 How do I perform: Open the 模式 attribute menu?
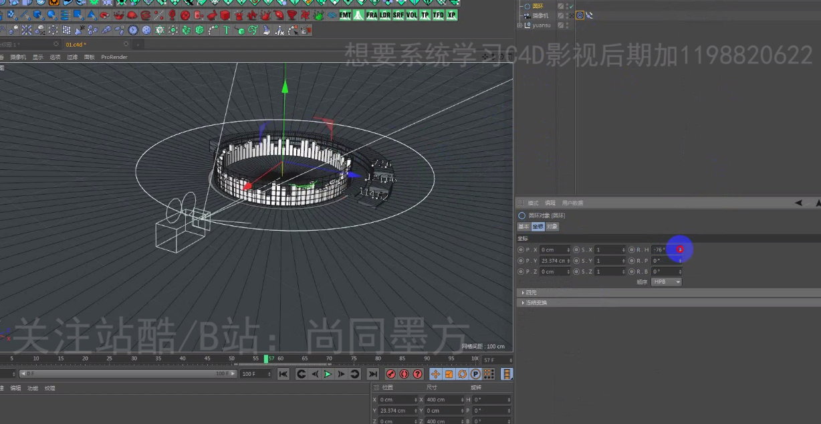(x=533, y=203)
